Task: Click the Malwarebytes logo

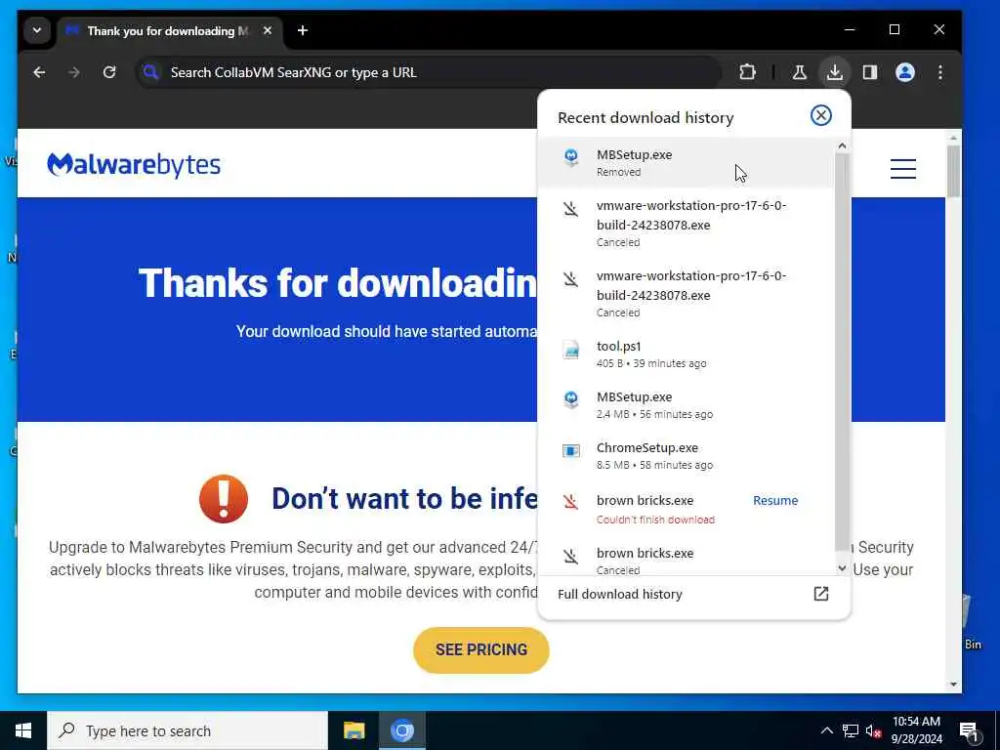Action: point(134,165)
